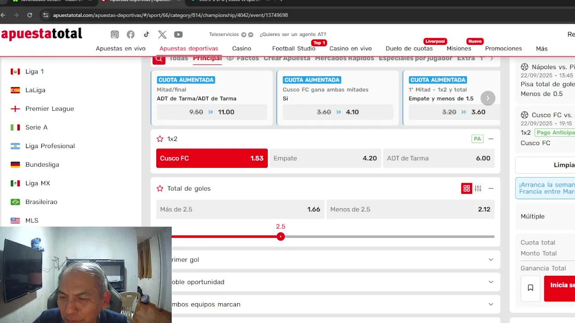Go back using browser back arrow
Image resolution: width=575 pixels, height=323 pixels.
click(x=3, y=15)
